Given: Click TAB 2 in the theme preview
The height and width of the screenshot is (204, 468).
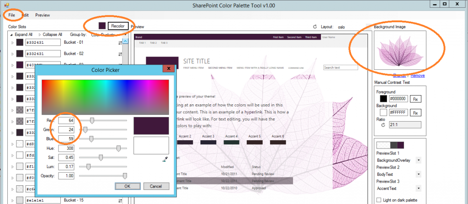Looking at the screenshot, I should click(x=154, y=43).
